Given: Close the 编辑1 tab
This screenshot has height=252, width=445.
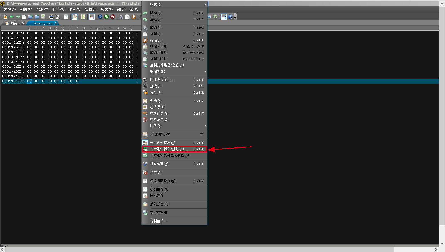Looking at the screenshot, I should point(23,23).
